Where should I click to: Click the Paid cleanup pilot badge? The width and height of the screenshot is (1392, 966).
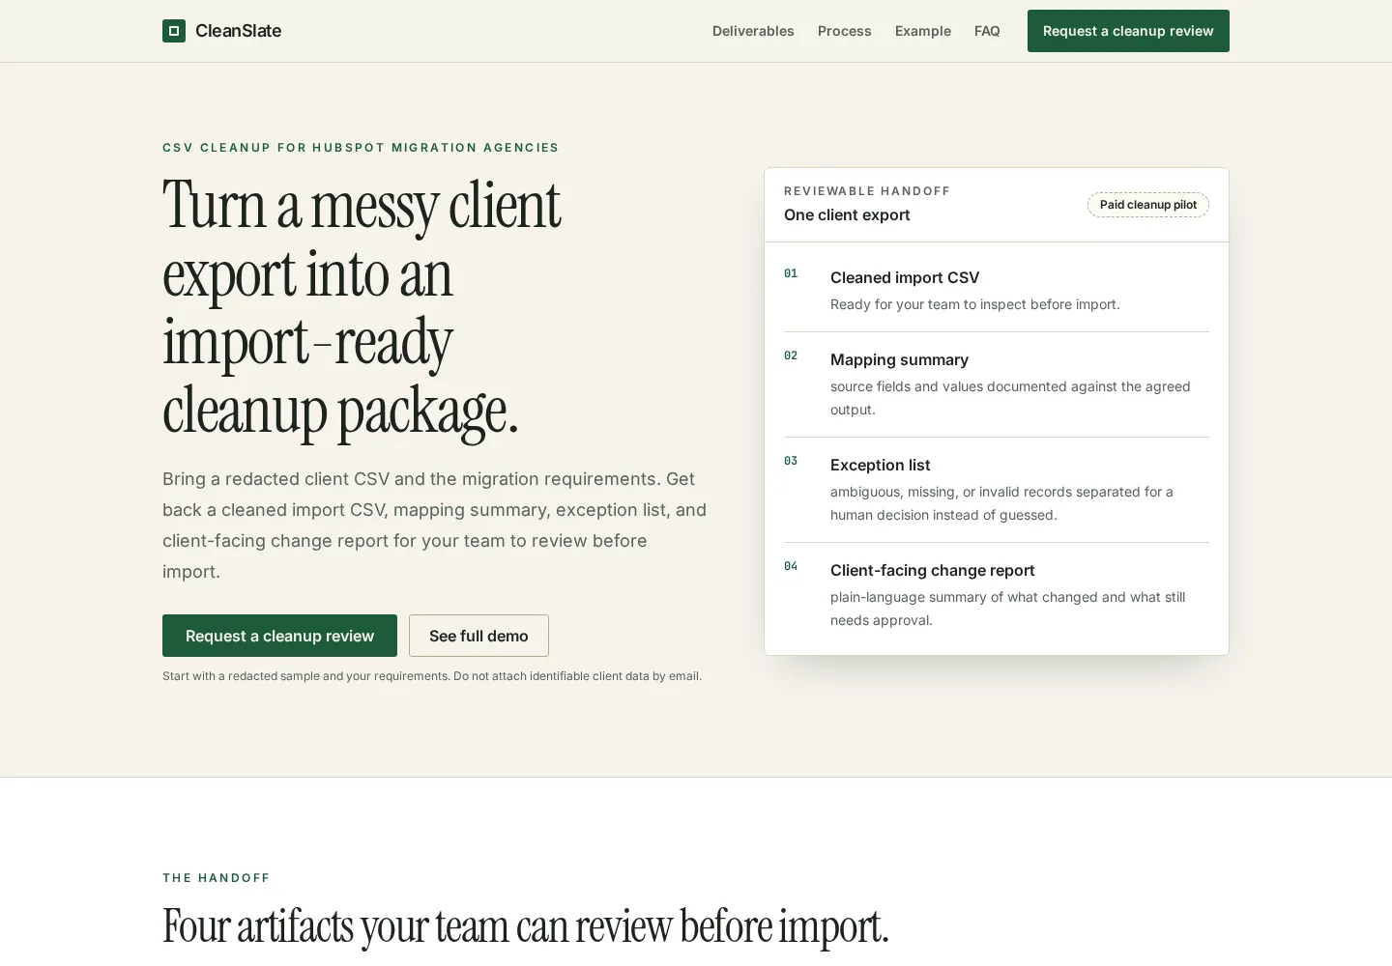click(x=1148, y=205)
